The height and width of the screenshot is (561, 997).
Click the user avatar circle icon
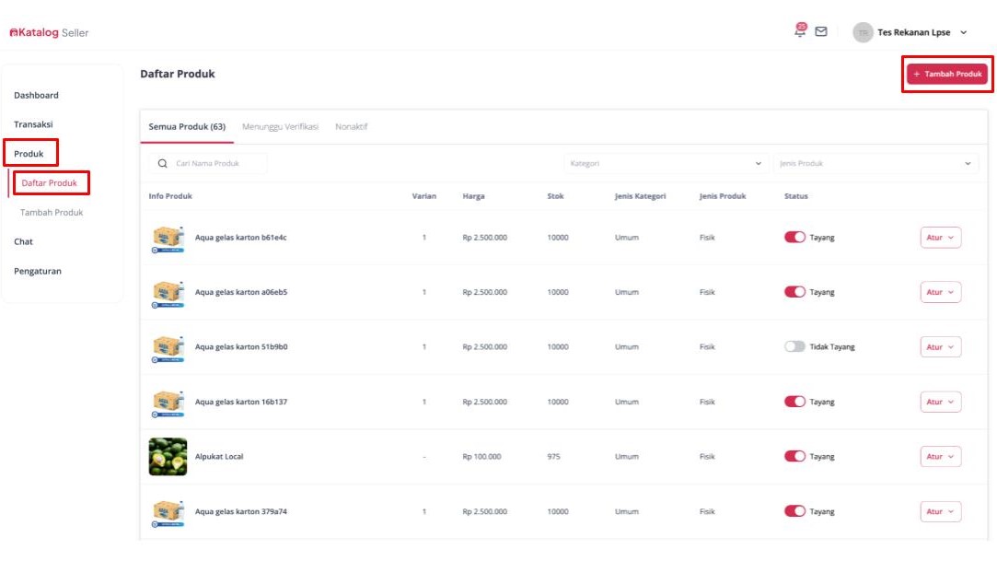point(863,32)
